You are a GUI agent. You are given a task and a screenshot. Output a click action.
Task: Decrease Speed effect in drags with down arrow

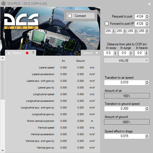(147, 137)
